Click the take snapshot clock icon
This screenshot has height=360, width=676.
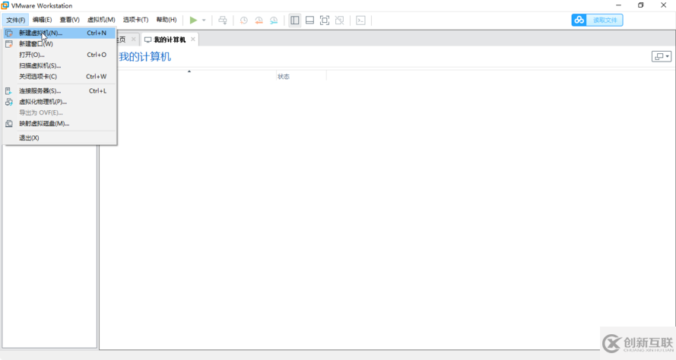[x=243, y=21]
